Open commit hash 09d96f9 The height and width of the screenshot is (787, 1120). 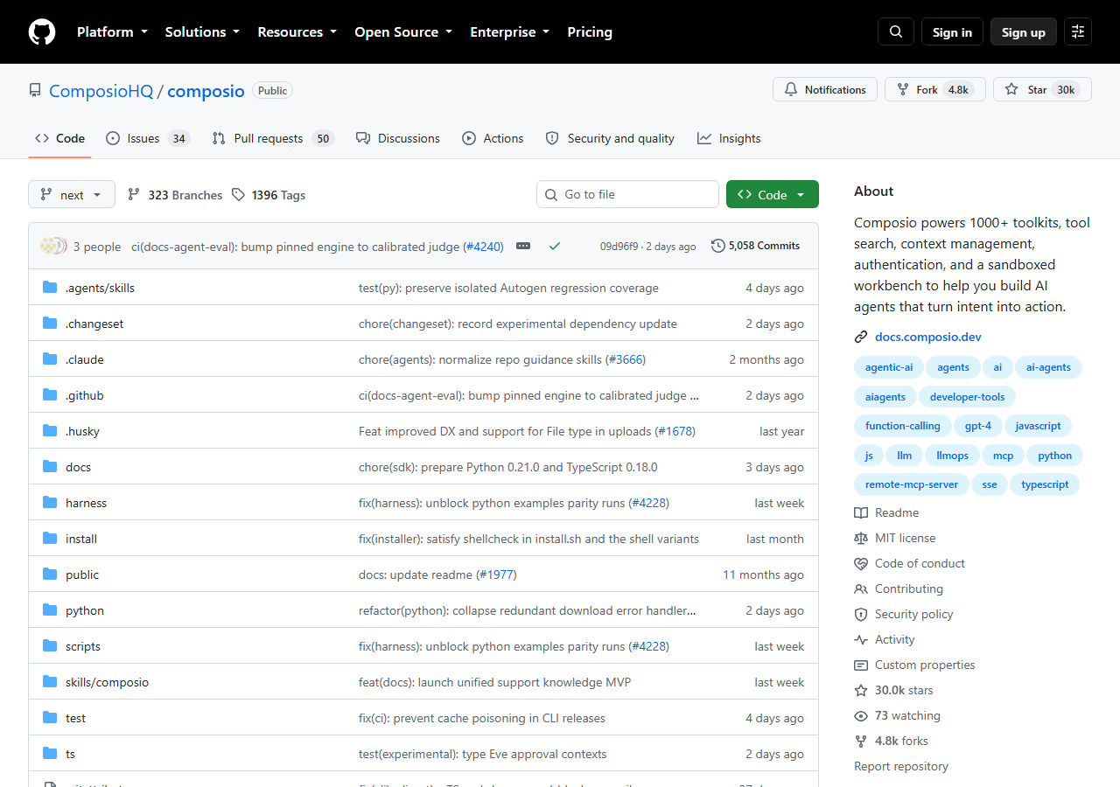coord(619,247)
